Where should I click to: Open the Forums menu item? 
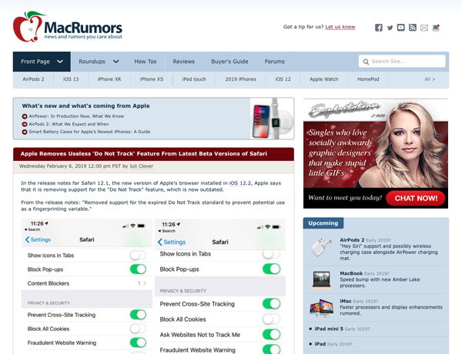click(274, 62)
